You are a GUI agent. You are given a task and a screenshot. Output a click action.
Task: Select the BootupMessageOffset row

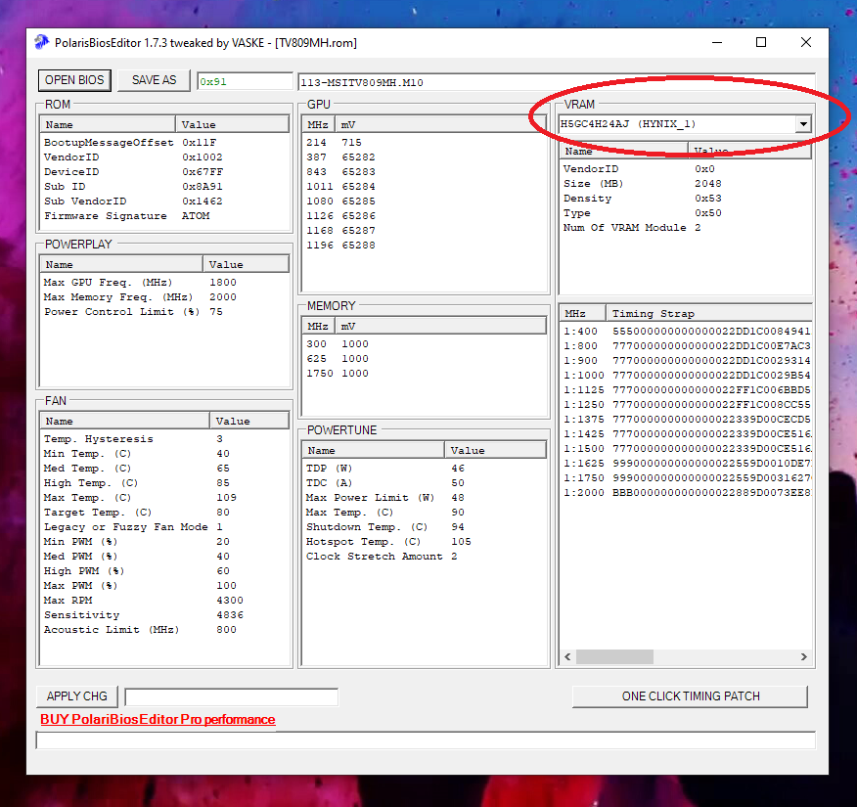[x=164, y=143]
